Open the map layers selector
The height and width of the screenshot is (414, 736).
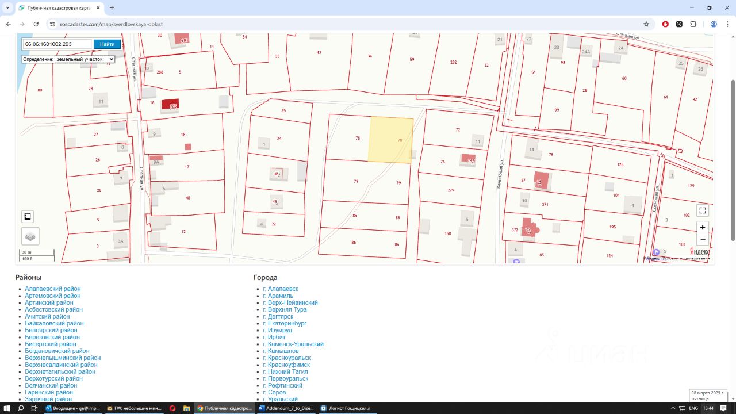tap(30, 236)
